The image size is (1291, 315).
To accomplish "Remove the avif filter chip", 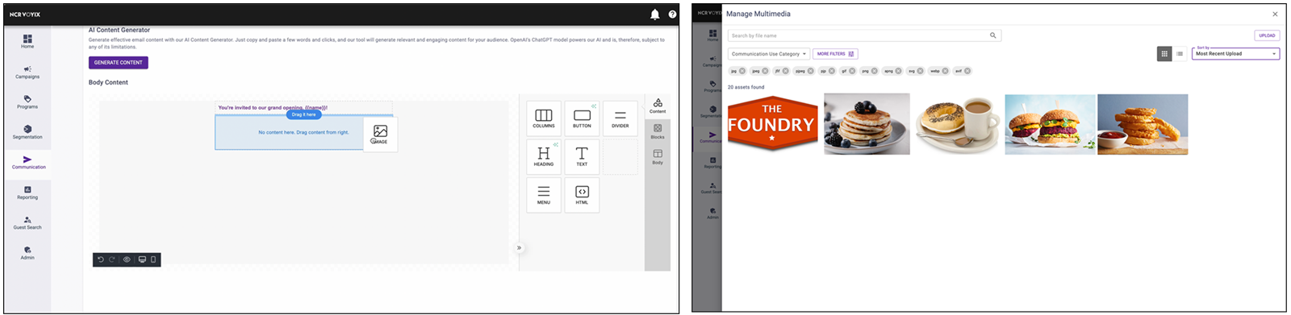I will [x=967, y=71].
